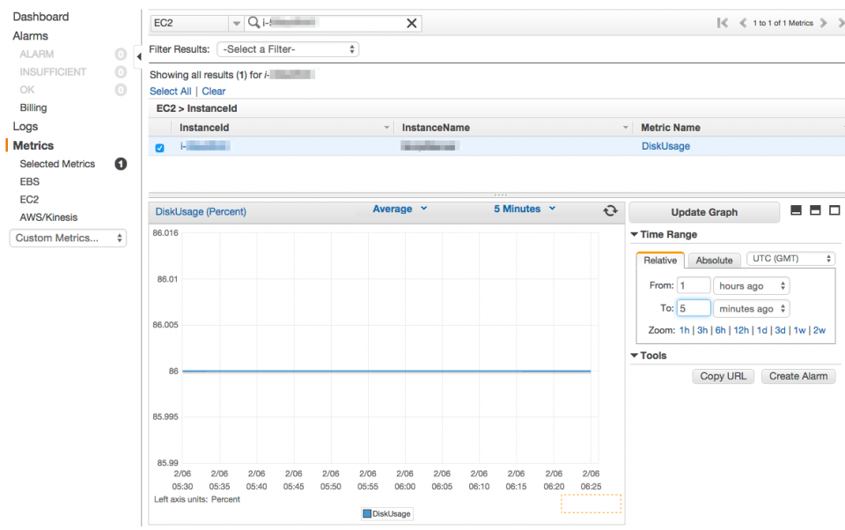Zoom graph to 12h
This screenshot has width=845, height=530.
(x=741, y=330)
